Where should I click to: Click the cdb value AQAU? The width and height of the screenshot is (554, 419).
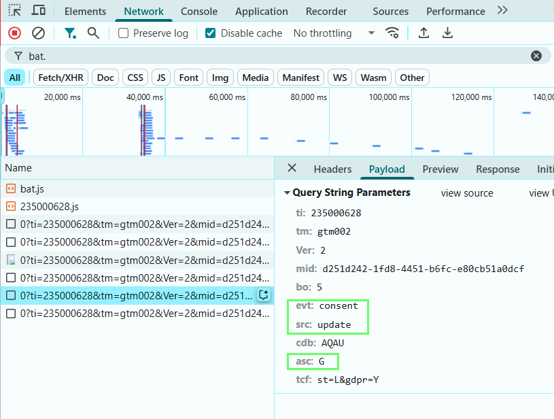(x=332, y=343)
